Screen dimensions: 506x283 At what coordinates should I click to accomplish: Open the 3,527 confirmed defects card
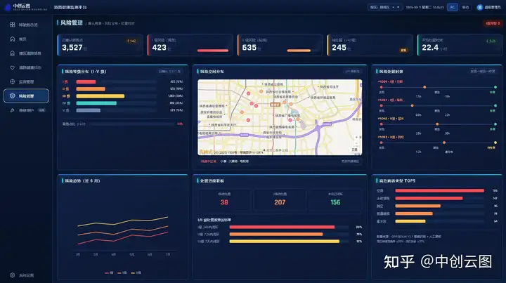[100, 45]
